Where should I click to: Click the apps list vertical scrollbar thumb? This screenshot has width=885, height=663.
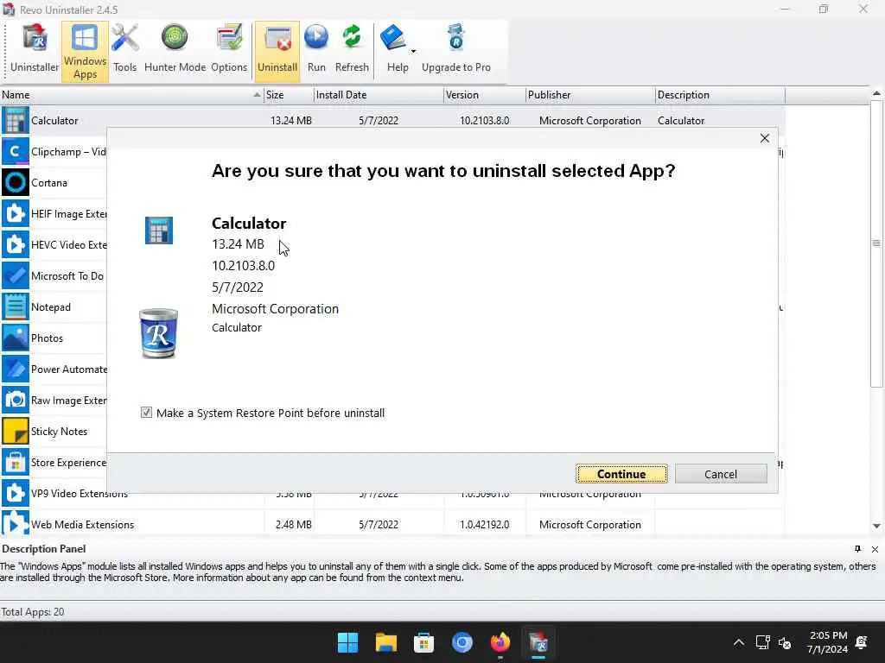click(876, 243)
